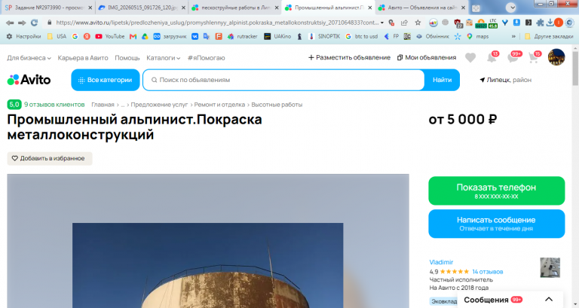
Task: Click Показать телефон button
Action: (x=496, y=191)
